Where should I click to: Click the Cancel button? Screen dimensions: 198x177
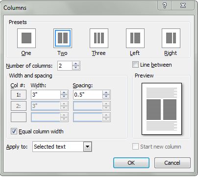173,163
